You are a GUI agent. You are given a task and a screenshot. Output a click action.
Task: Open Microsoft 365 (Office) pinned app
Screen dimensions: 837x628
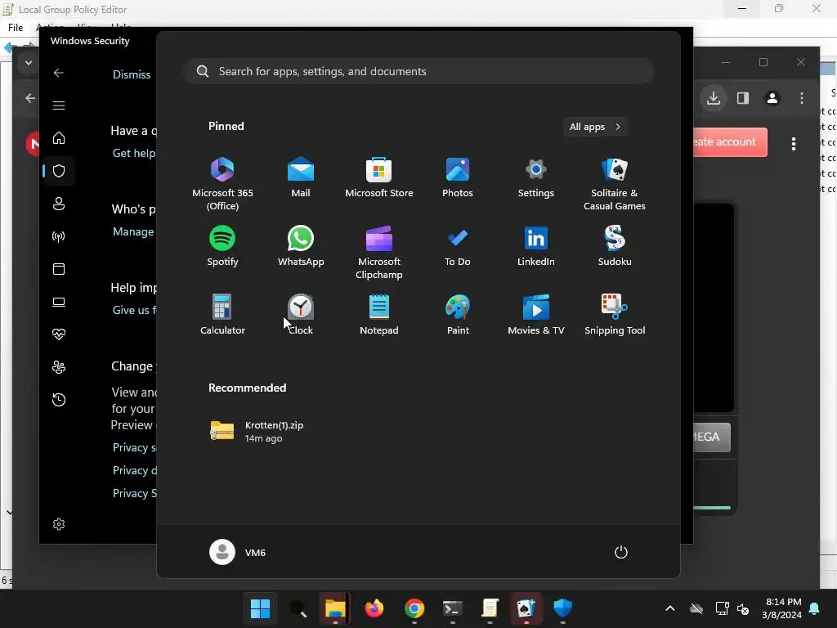pyautogui.click(x=222, y=183)
